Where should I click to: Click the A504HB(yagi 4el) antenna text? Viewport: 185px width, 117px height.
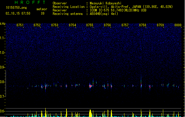click(x=104, y=14)
